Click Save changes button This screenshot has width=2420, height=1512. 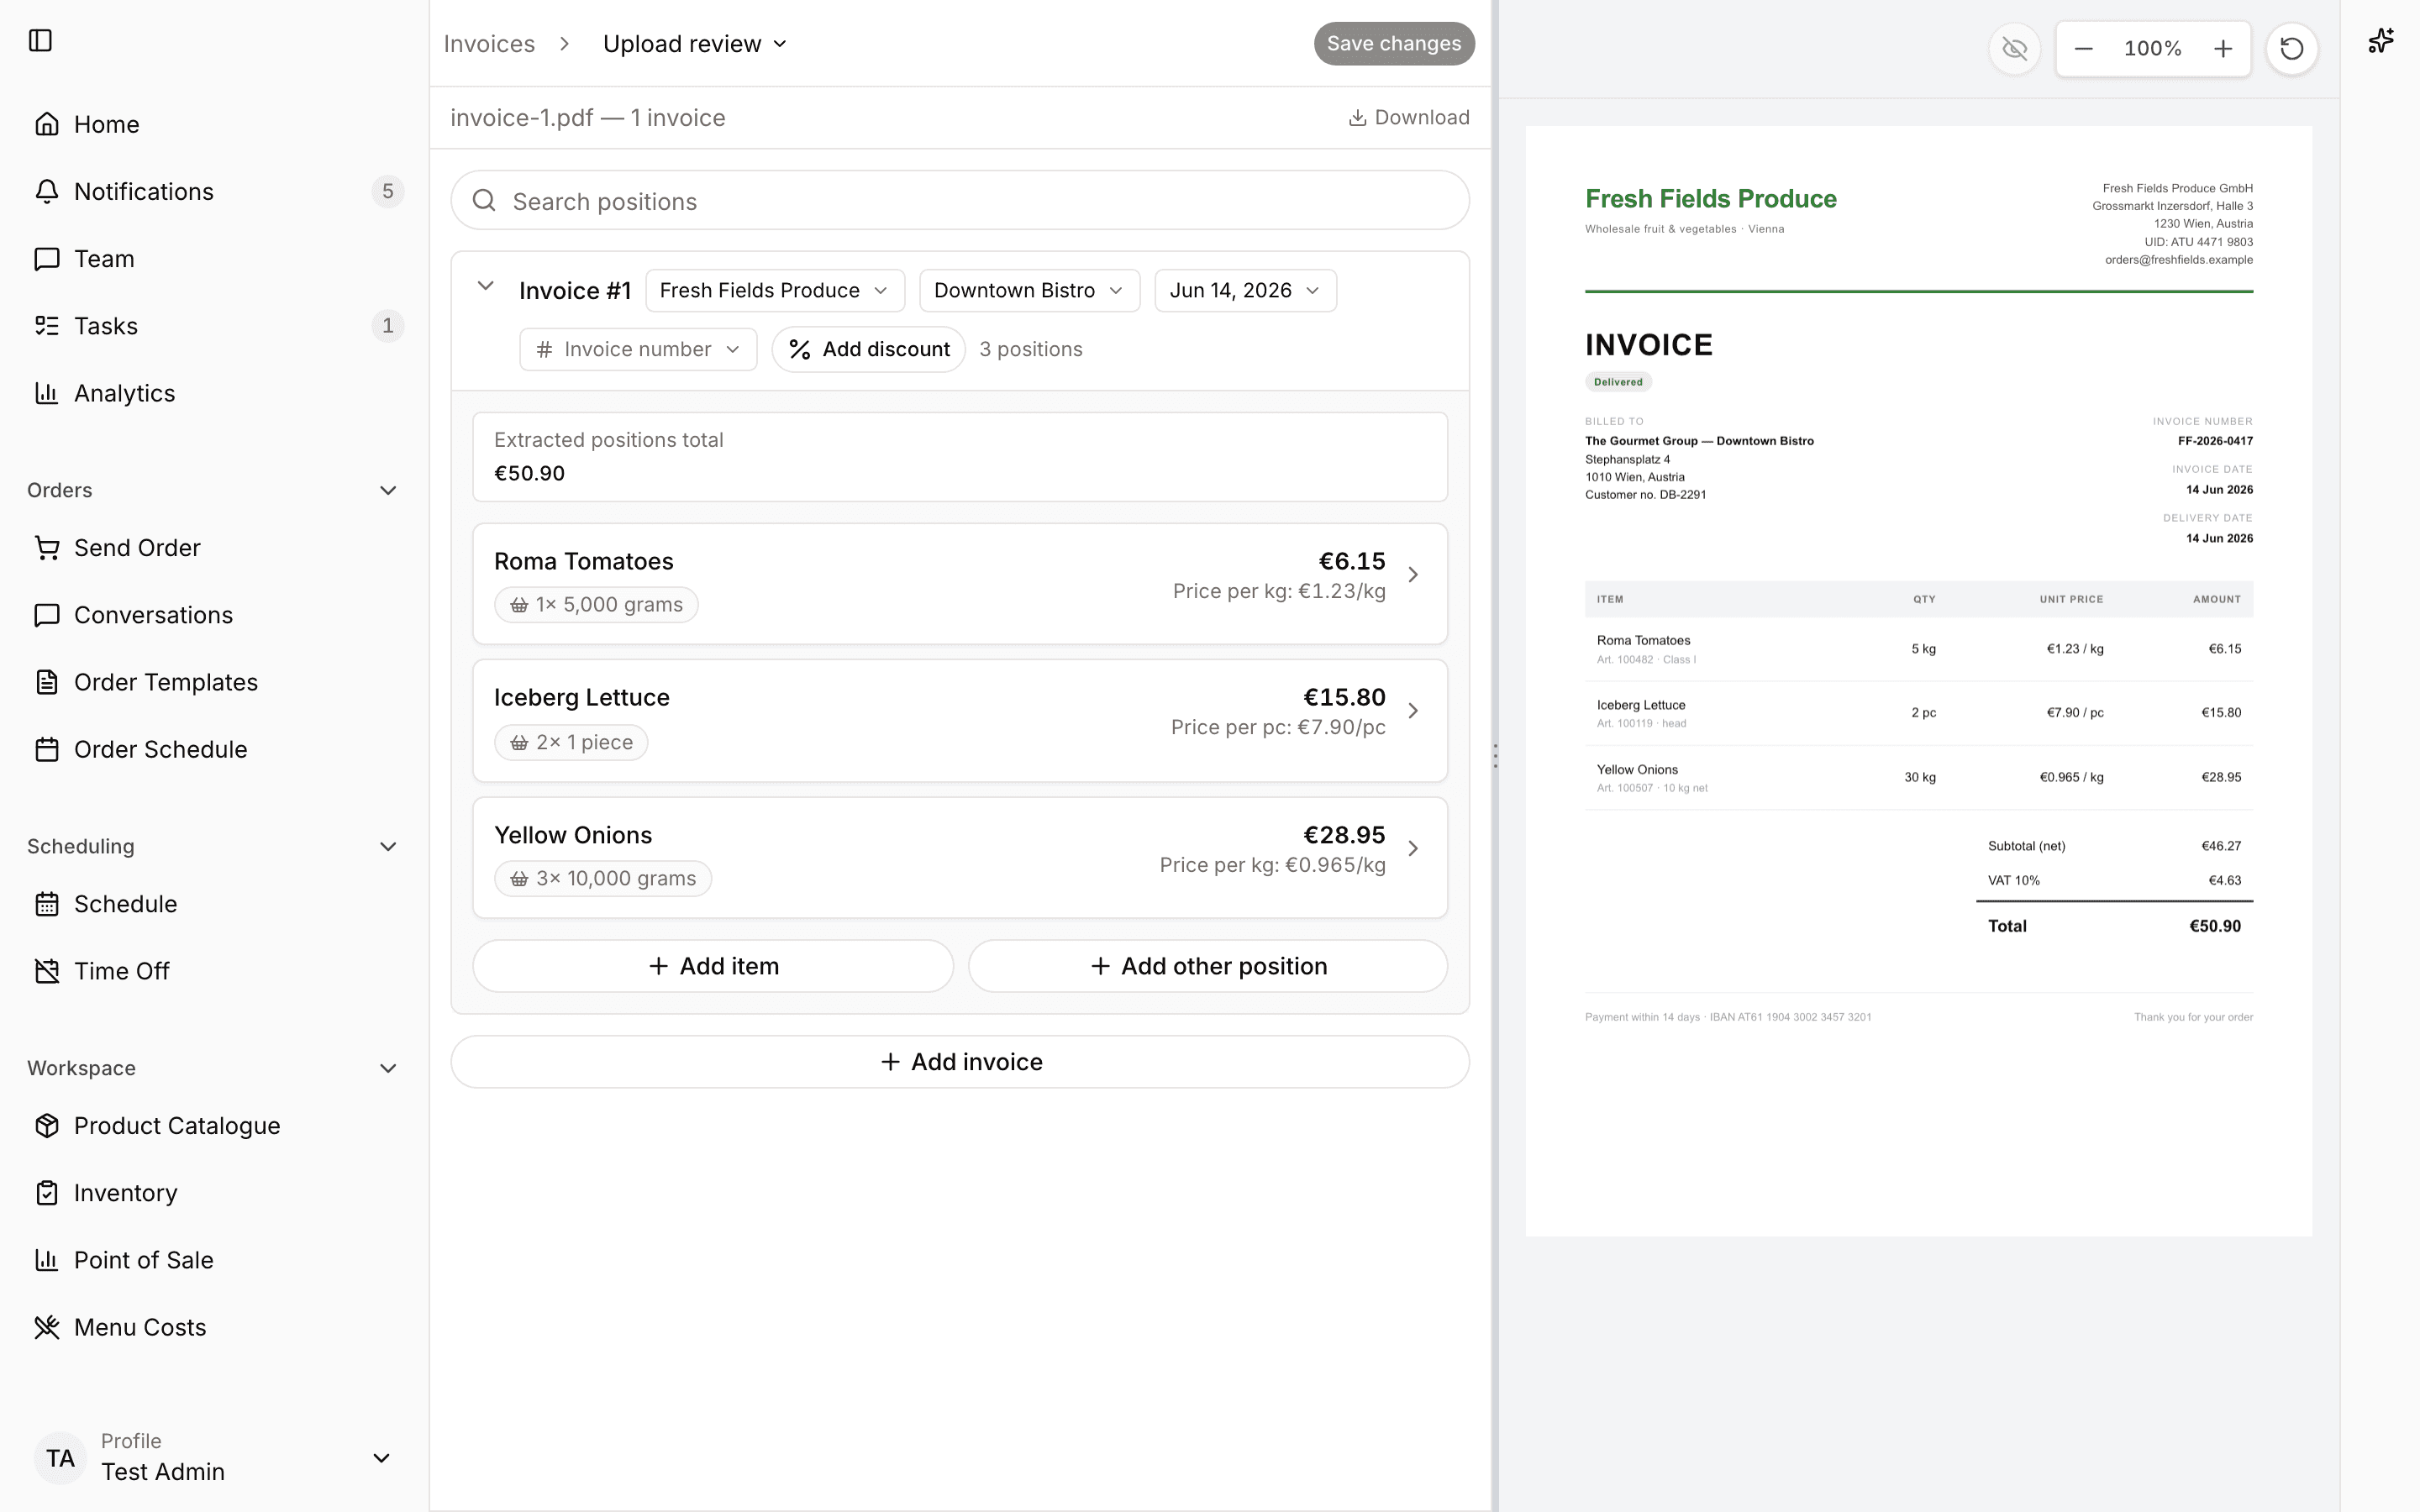pos(1394,43)
